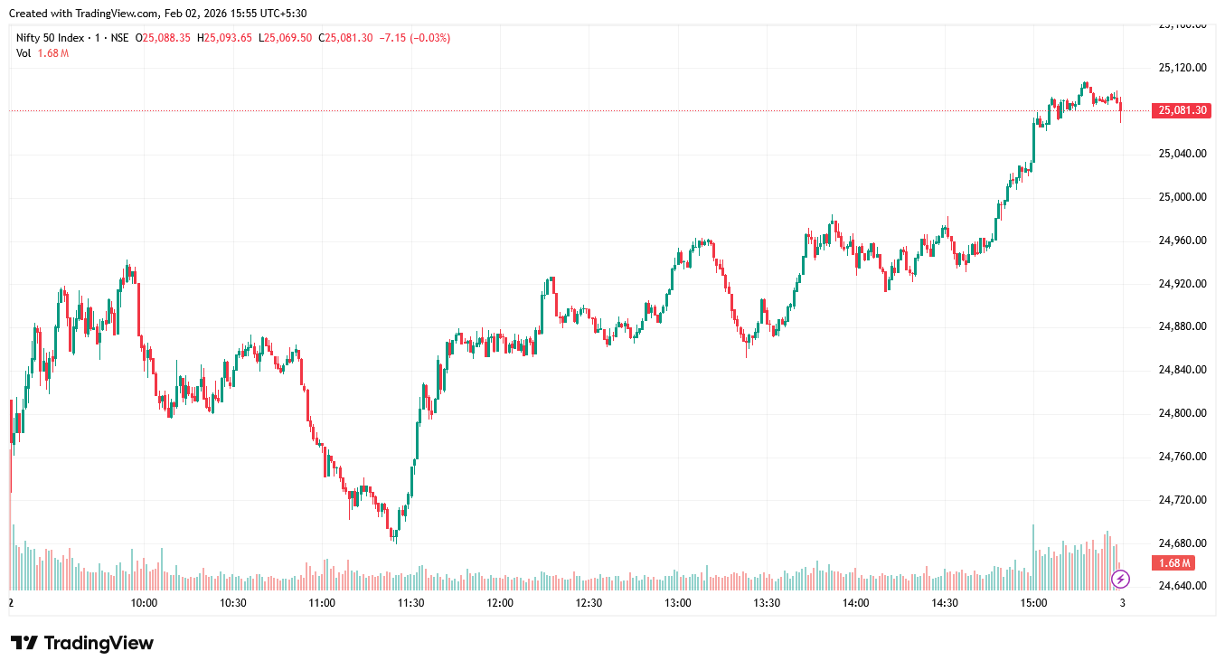Click the 10:00 time axis label

click(144, 603)
